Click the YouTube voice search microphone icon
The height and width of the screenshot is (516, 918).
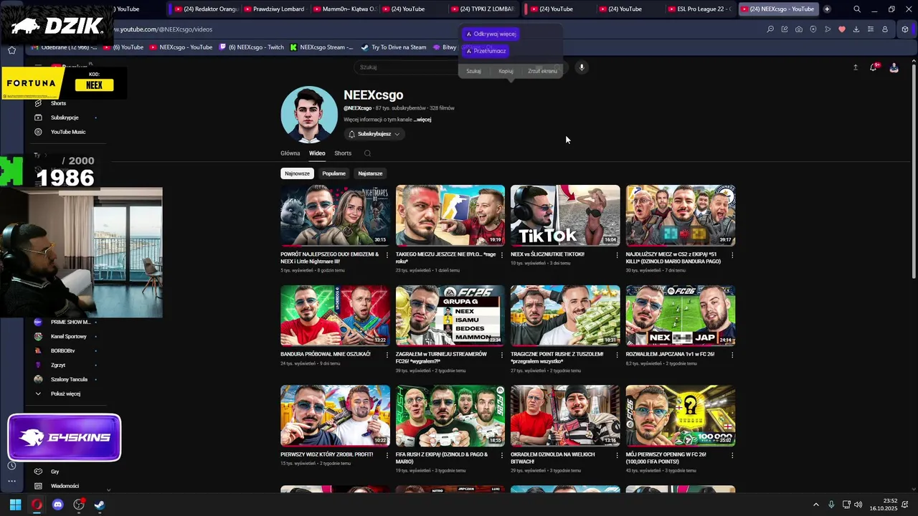pyautogui.click(x=582, y=67)
